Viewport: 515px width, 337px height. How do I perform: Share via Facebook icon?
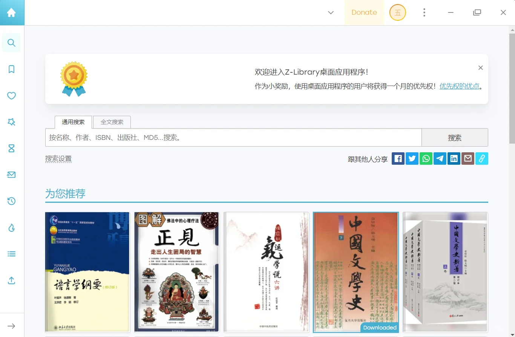pos(398,159)
